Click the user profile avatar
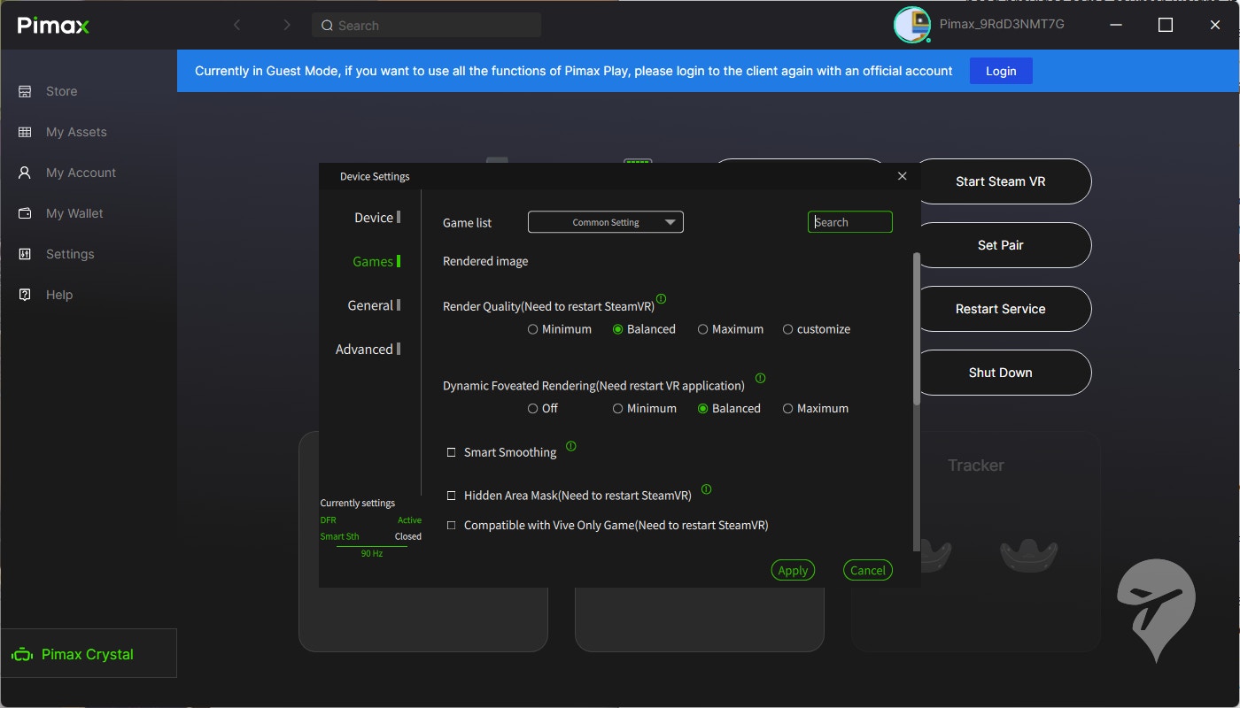Viewport: 1240px width, 708px height. (x=911, y=25)
